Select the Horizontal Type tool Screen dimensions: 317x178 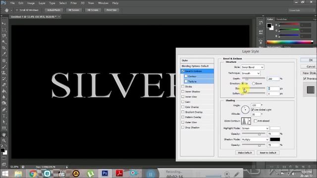pos(4,116)
